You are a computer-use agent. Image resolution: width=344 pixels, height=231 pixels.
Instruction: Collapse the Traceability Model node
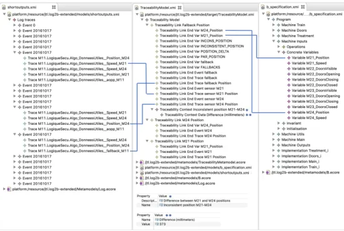coord(142,20)
